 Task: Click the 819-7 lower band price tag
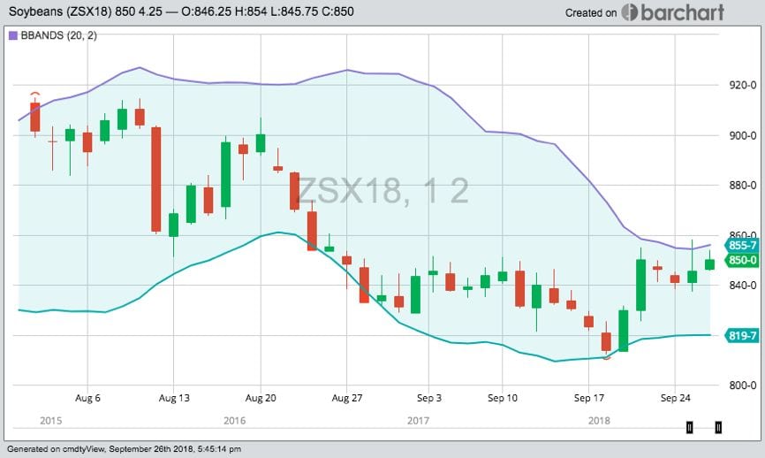tap(742, 336)
